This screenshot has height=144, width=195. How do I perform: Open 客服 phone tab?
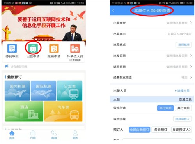pyautogui.click(x=54, y=135)
